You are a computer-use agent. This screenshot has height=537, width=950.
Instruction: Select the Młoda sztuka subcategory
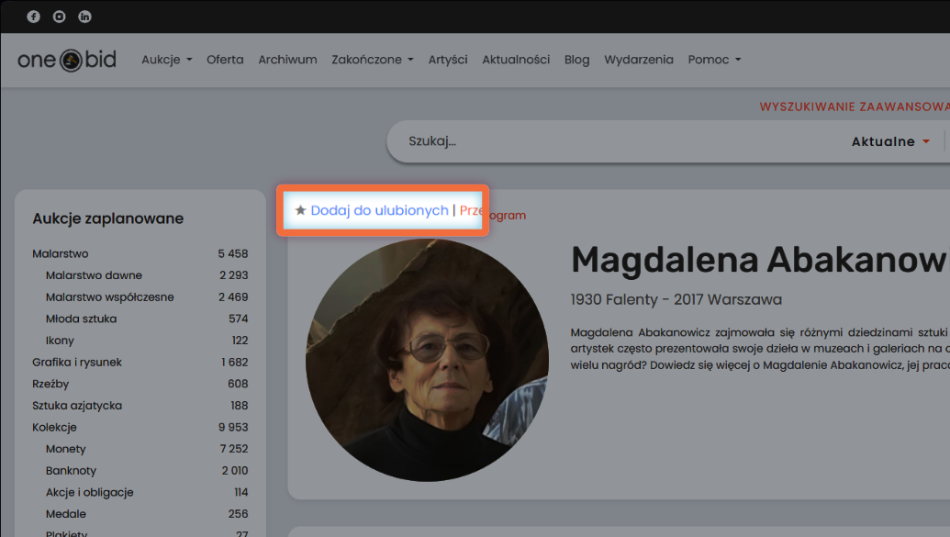[81, 319]
